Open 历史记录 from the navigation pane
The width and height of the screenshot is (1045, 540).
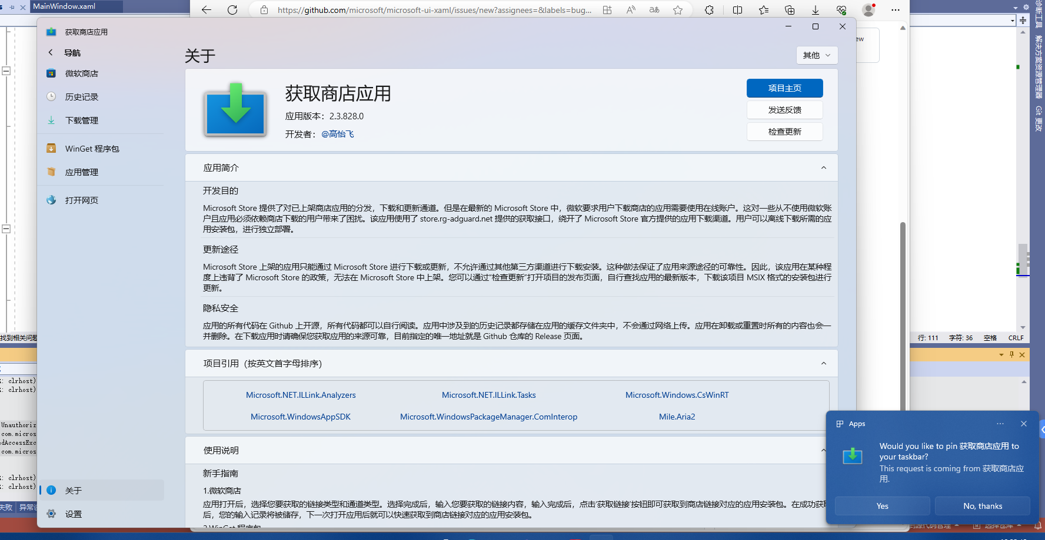point(82,96)
